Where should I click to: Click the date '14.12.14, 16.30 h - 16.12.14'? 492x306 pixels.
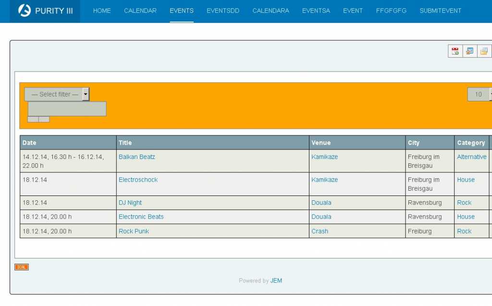(x=63, y=161)
